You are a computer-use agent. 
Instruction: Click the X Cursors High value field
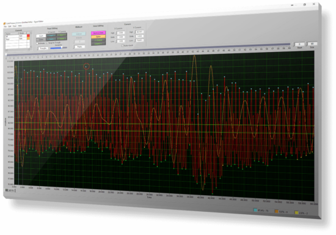[x=120, y=32]
